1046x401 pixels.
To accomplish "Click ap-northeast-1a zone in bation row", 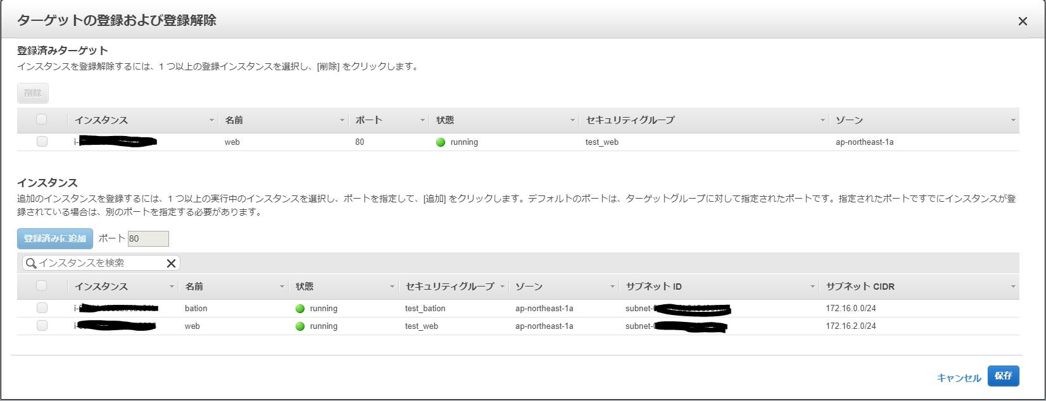I will [x=545, y=309].
